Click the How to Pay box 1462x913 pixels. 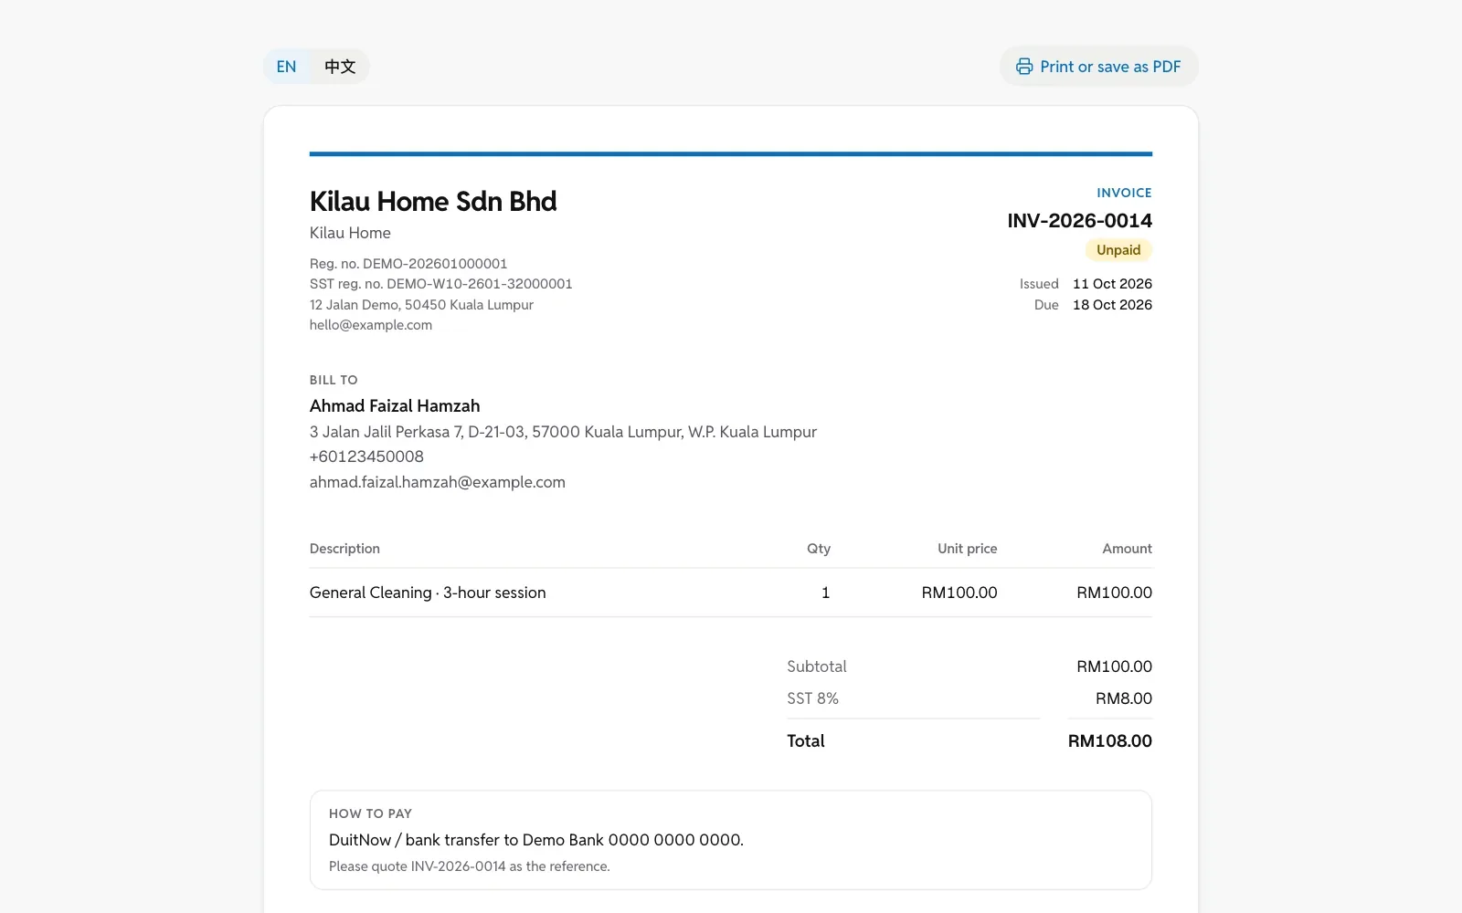click(x=731, y=840)
